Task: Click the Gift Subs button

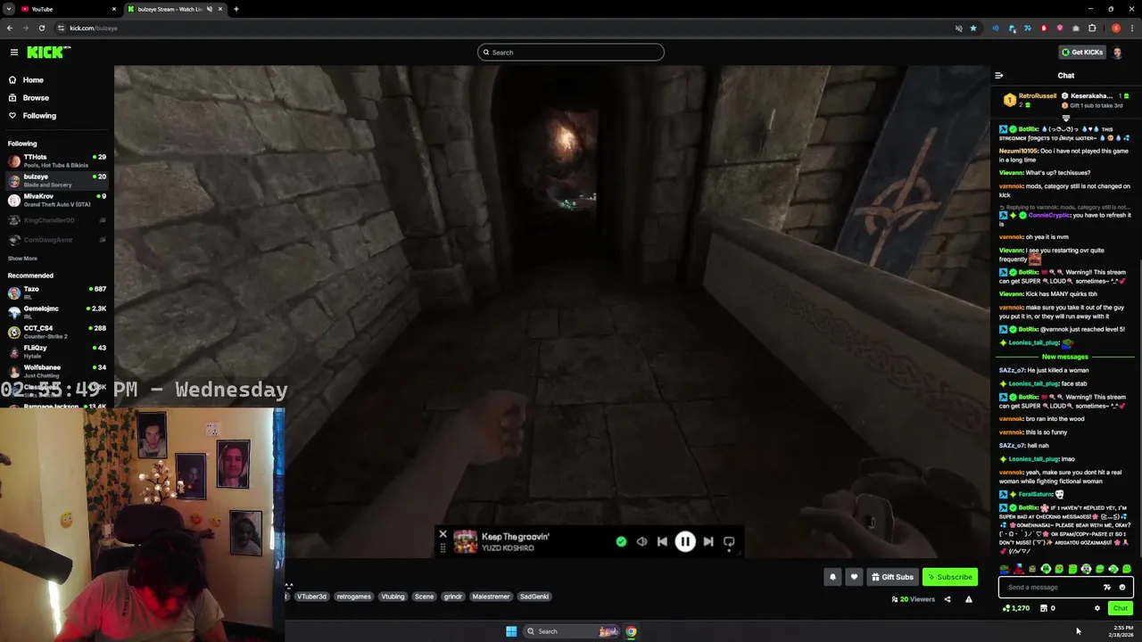Action: click(892, 577)
